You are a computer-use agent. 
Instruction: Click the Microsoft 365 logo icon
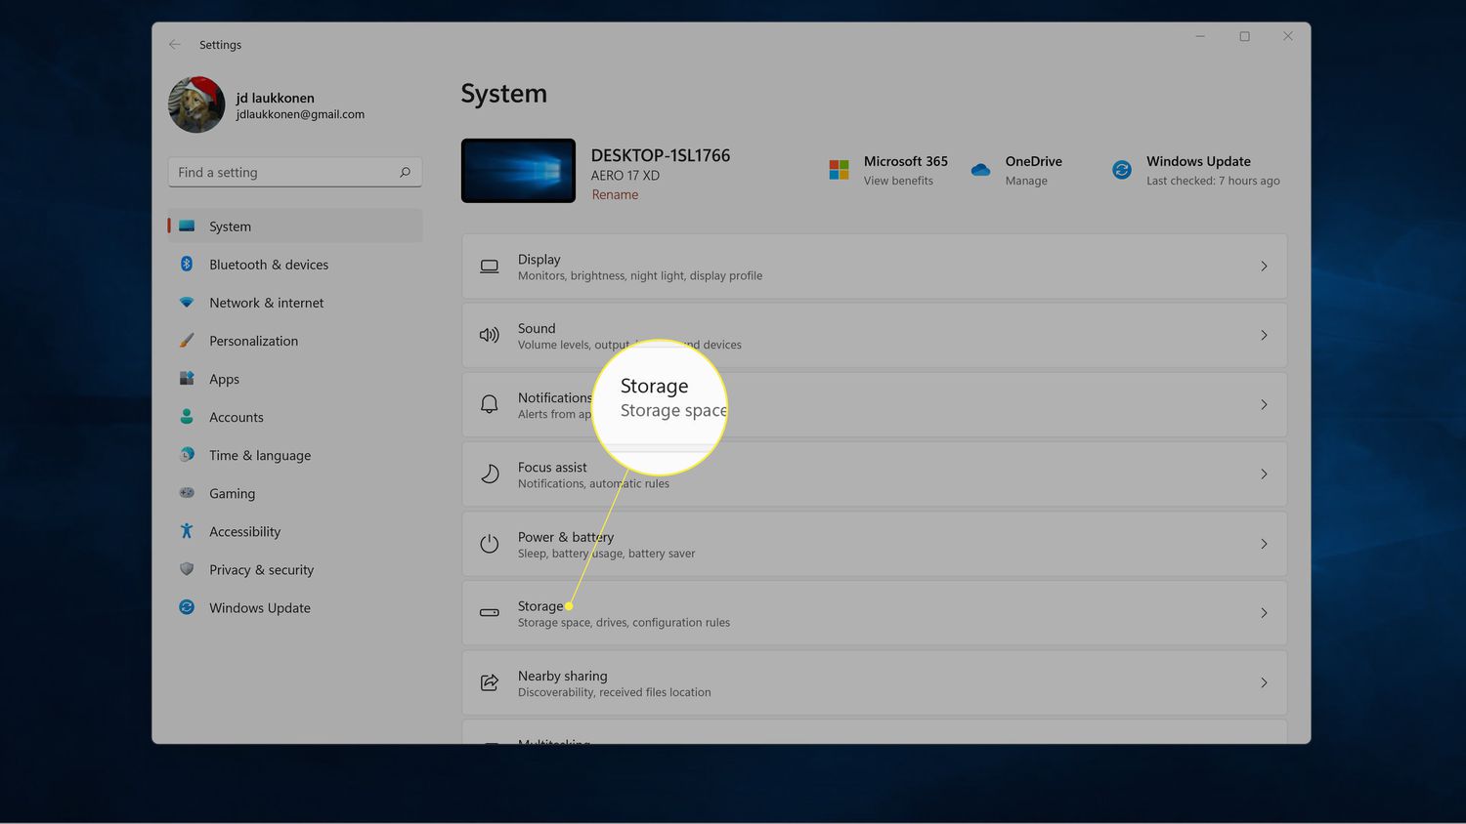[x=839, y=170]
